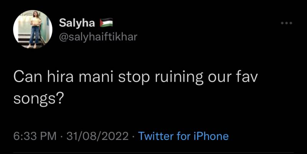Click the word "our" in the tweet

click(x=220, y=78)
